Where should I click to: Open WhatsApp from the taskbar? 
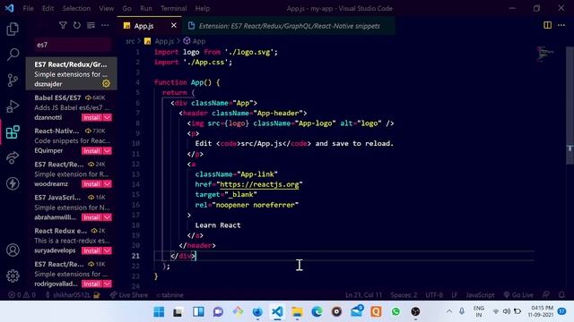(x=396, y=311)
